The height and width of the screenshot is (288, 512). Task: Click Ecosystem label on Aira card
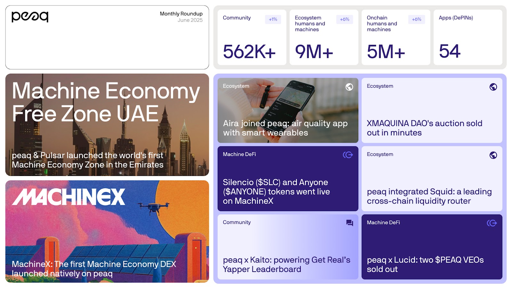pos(236,86)
